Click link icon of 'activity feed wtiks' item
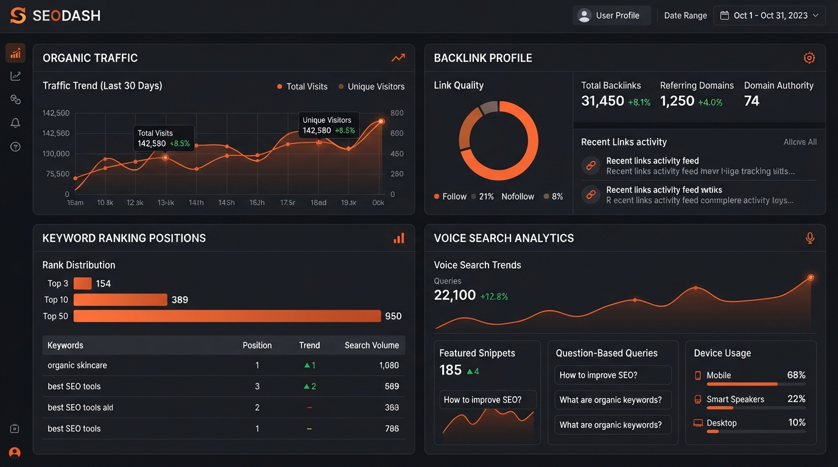Viewport: 838px width, 467px height. (x=590, y=195)
